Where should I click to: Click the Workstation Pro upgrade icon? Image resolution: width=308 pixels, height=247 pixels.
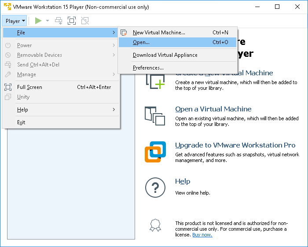point(155,152)
